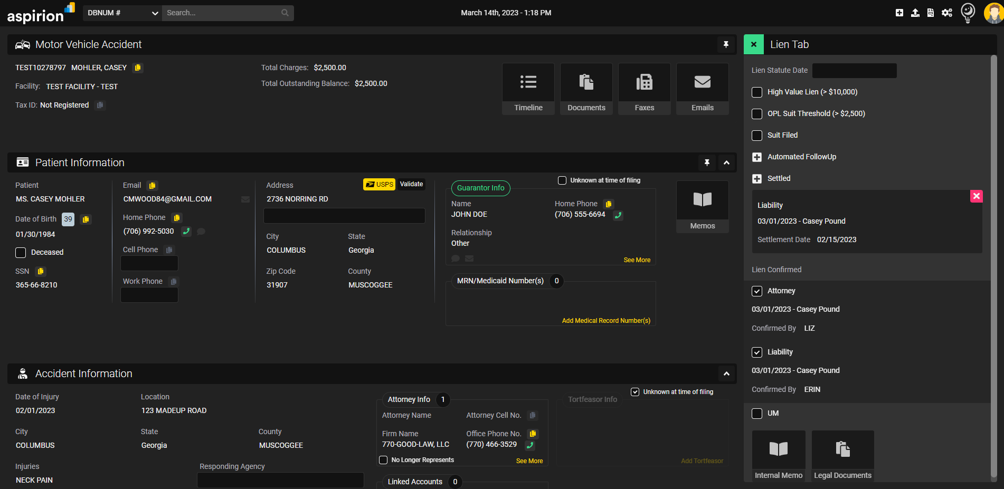Toggle the Suit Filed checkbox
Viewport: 1004px width, 489px height.
(757, 136)
